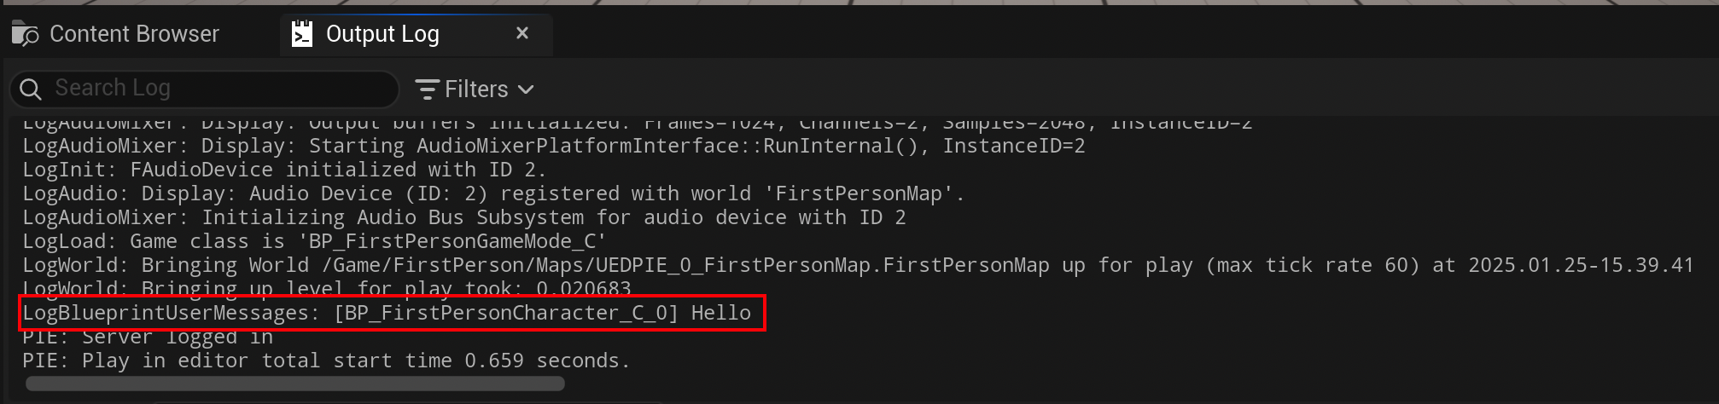Click the 'PIE: Server logged in' line
Viewport: 1719px width, 404px height.
pyautogui.click(x=148, y=338)
